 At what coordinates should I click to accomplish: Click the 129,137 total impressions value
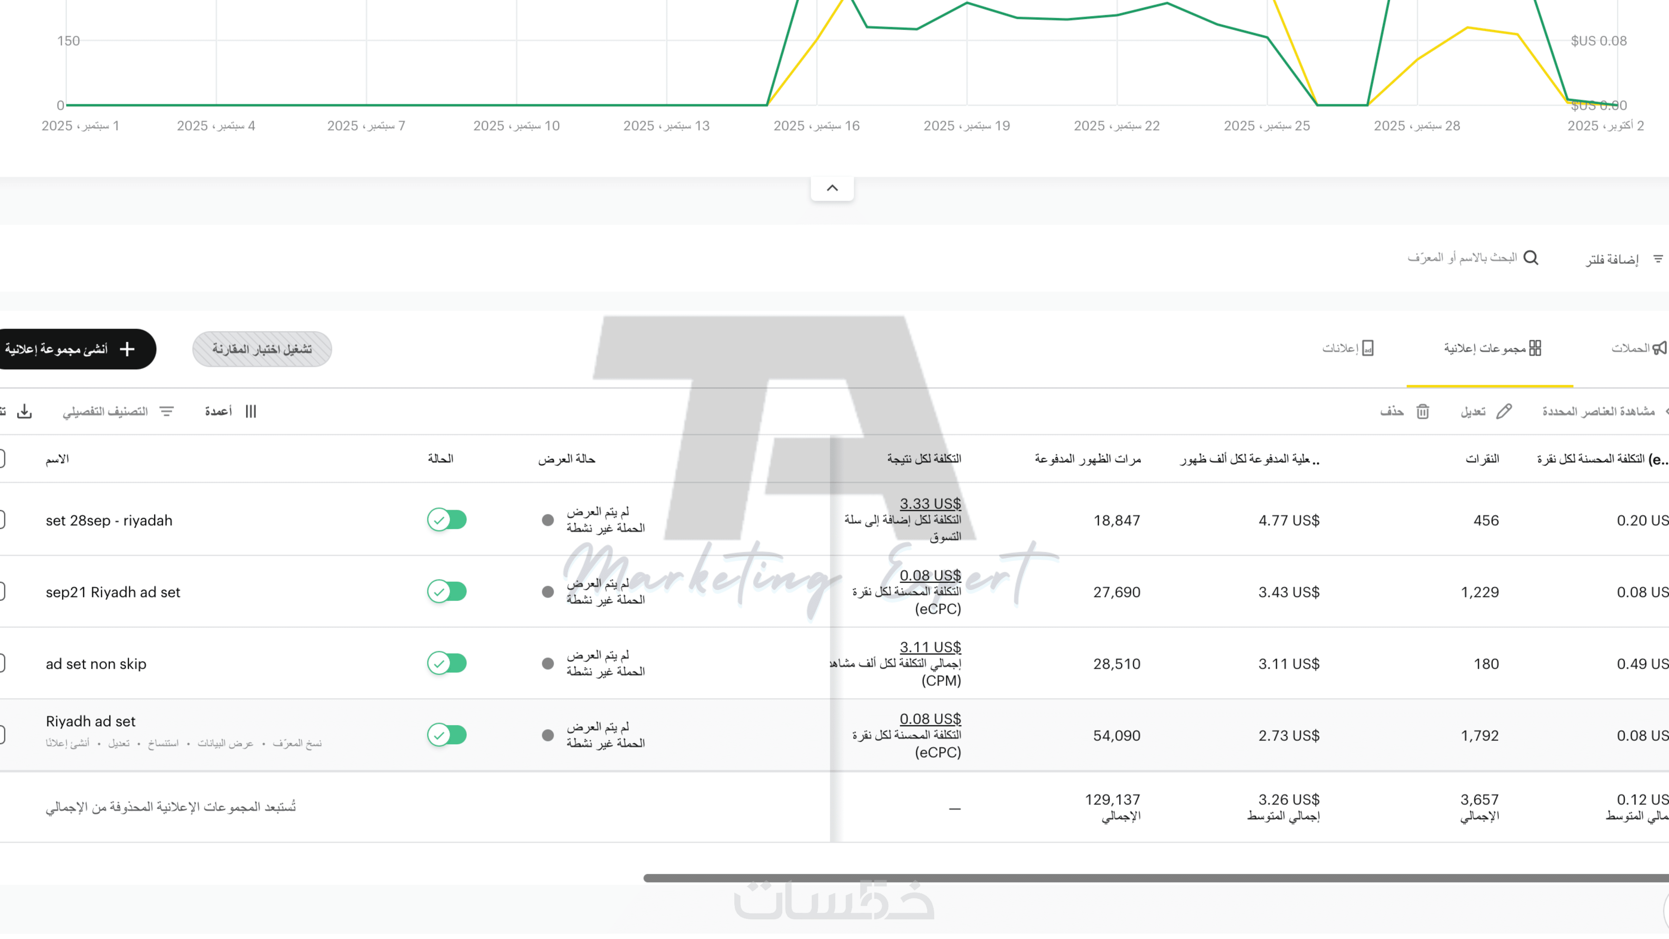point(1112,800)
